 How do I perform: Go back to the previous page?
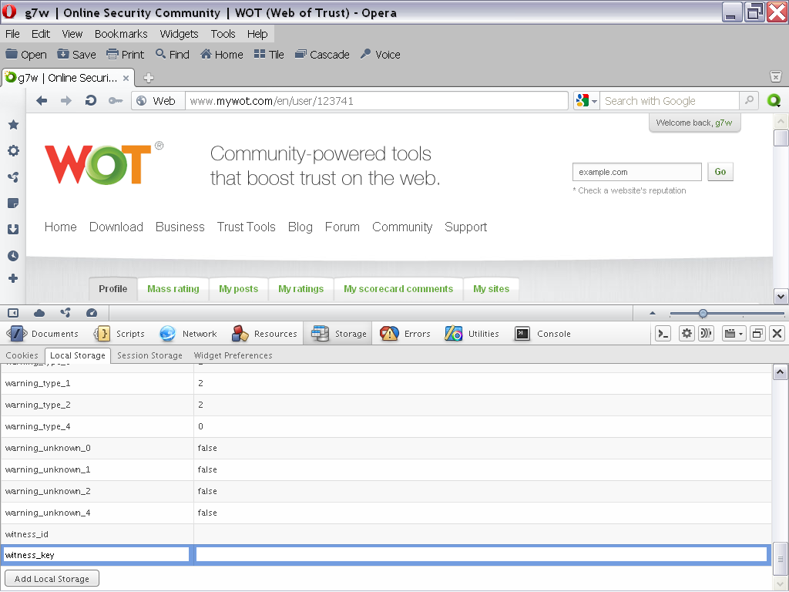click(x=42, y=101)
